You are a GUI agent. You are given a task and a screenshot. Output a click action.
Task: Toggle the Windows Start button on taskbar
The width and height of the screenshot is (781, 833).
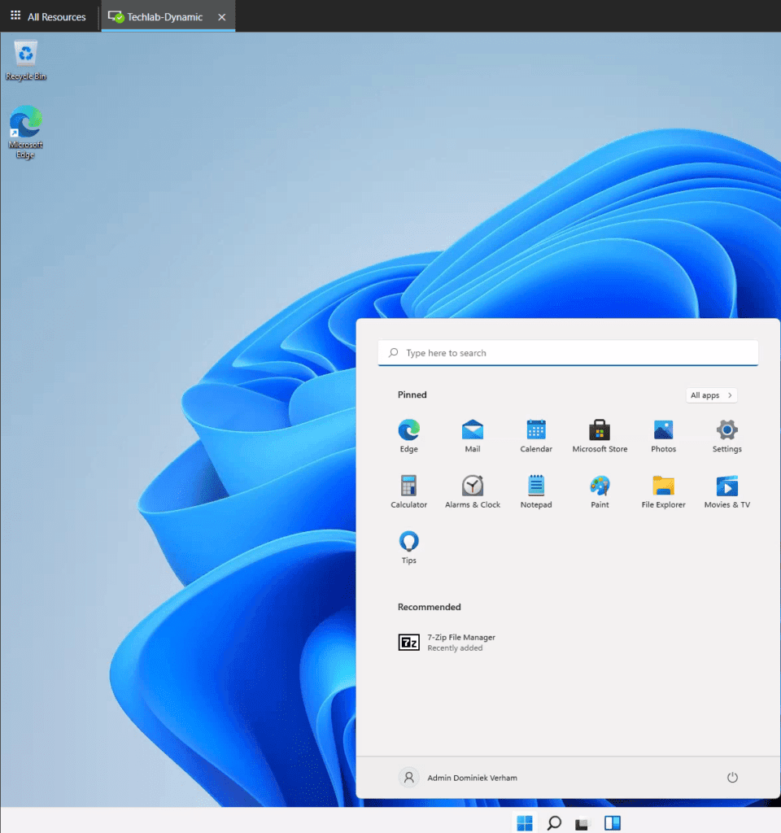point(525,823)
